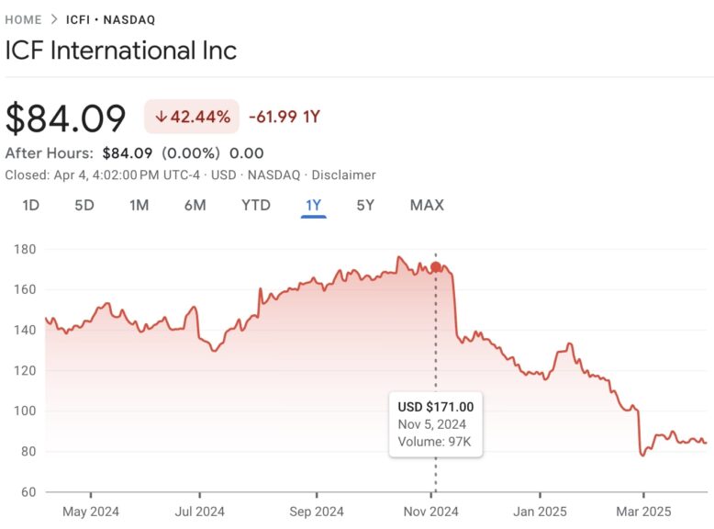Screen dimensions: 714x529
Task: Show the MAX time range
Action: (427, 205)
